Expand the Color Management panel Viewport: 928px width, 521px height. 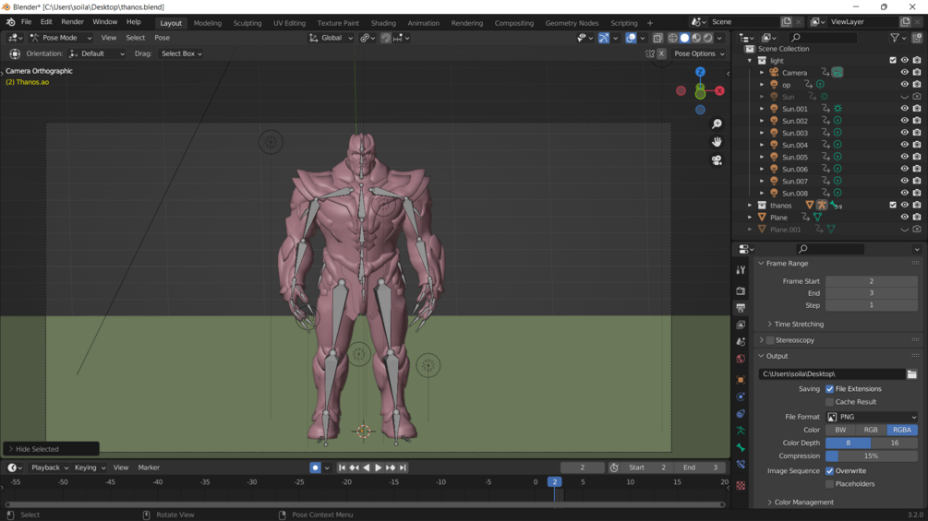point(769,503)
